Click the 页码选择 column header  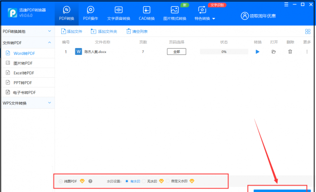tap(176, 42)
